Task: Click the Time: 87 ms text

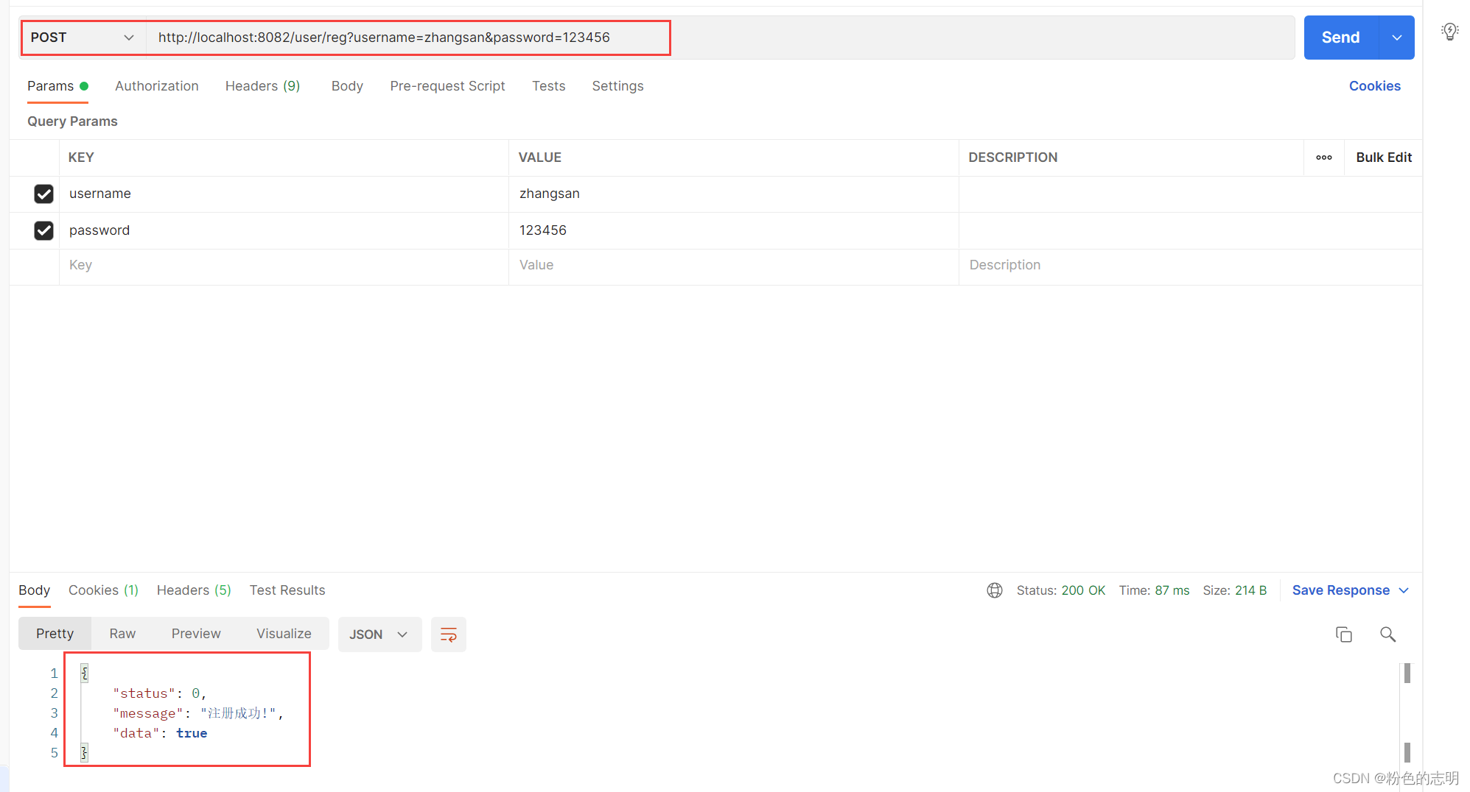Action: click(1154, 590)
